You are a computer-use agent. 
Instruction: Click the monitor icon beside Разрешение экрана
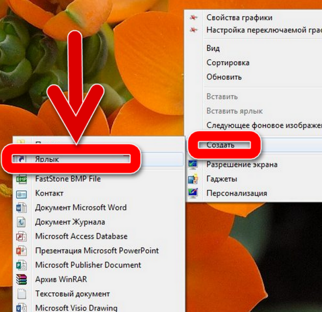tap(193, 164)
